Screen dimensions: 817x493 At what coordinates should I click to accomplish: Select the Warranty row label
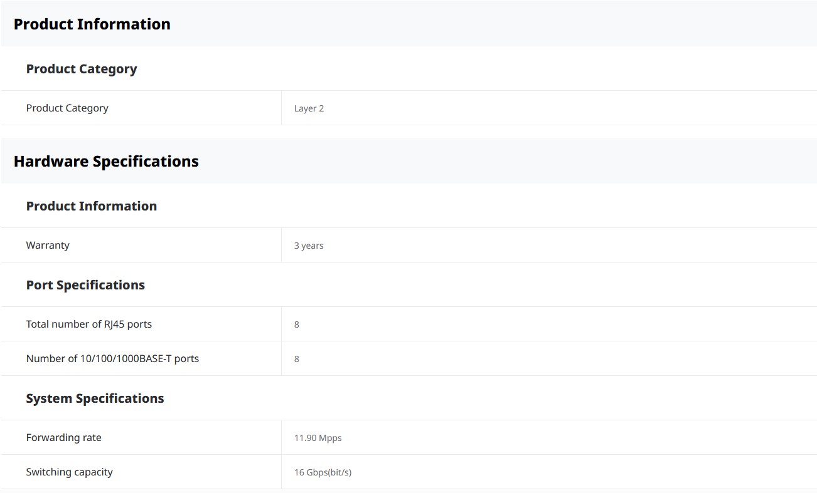coord(48,246)
